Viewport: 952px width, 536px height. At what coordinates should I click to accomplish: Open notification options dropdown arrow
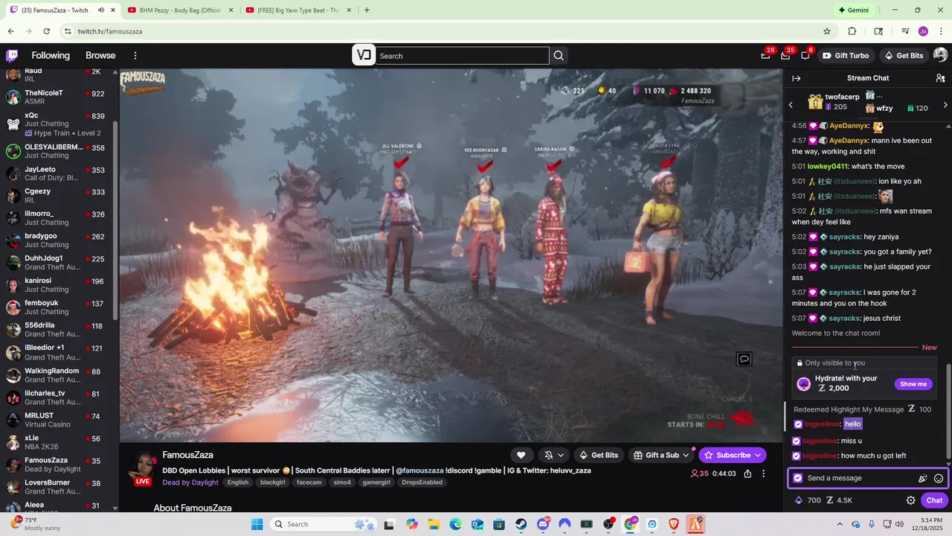coord(561,455)
